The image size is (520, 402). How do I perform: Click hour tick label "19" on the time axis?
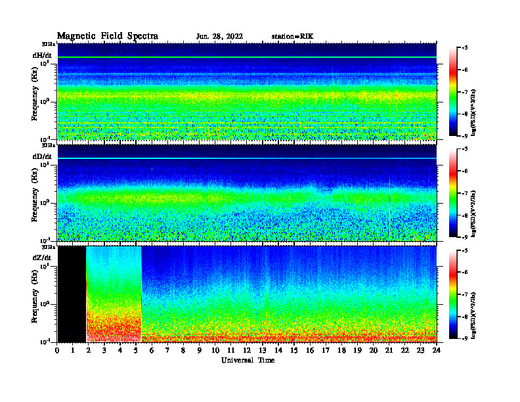[x=357, y=351]
